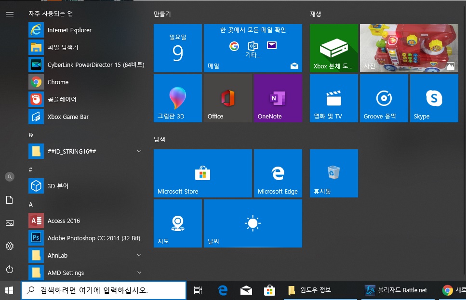466x300 pixels.
Task: Open Pictures from the Start sidebar
Action: pyautogui.click(x=10, y=223)
